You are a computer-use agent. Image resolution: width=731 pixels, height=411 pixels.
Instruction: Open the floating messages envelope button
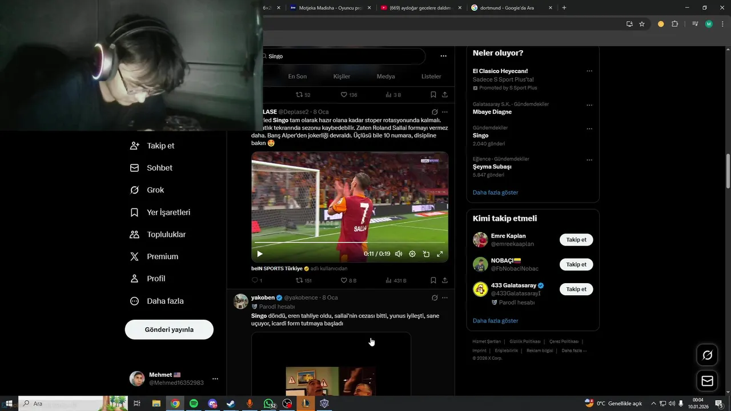pyautogui.click(x=707, y=381)
